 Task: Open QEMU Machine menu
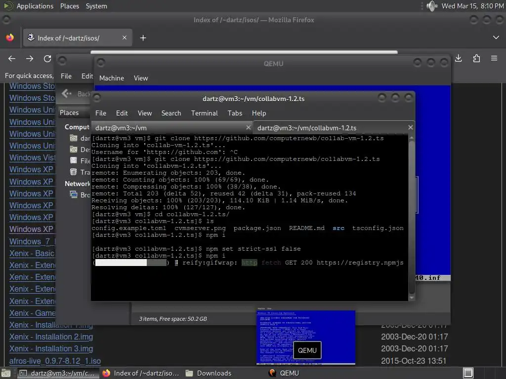pos(112,78)
